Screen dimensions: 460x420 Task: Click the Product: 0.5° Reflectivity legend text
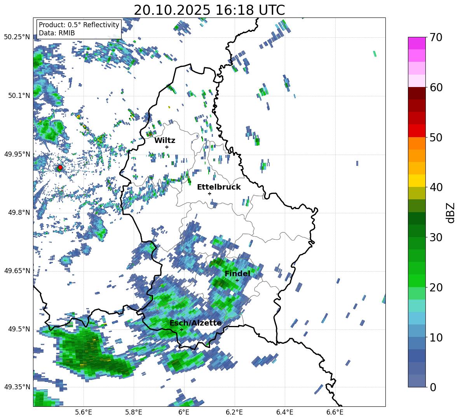coord(79,24)
